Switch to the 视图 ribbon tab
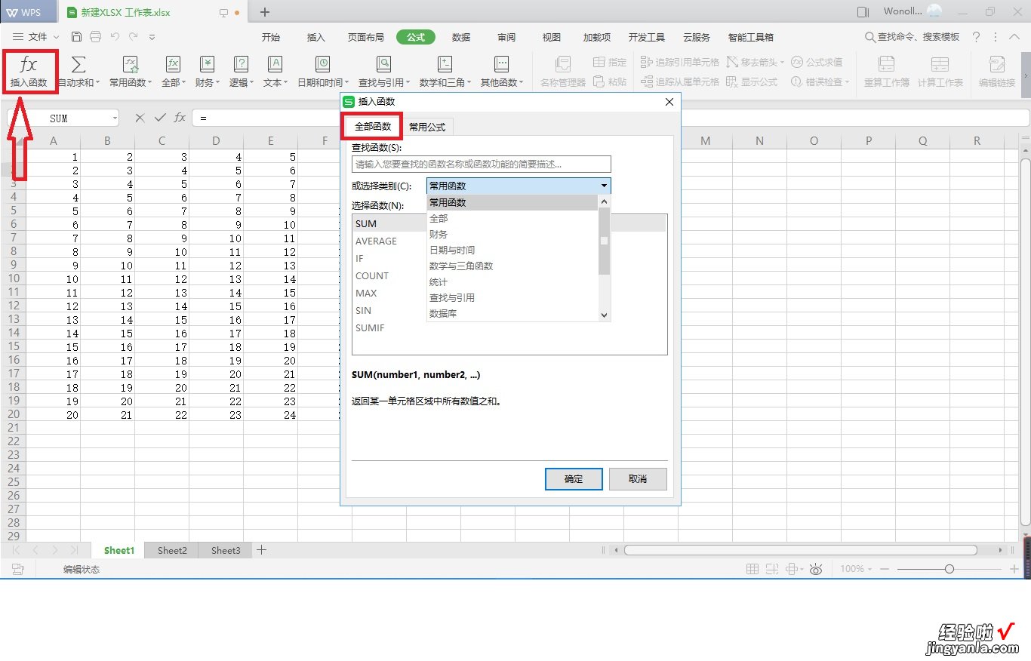The width and height of the screenshot is (1031, 661). click(x=552, y=37)
